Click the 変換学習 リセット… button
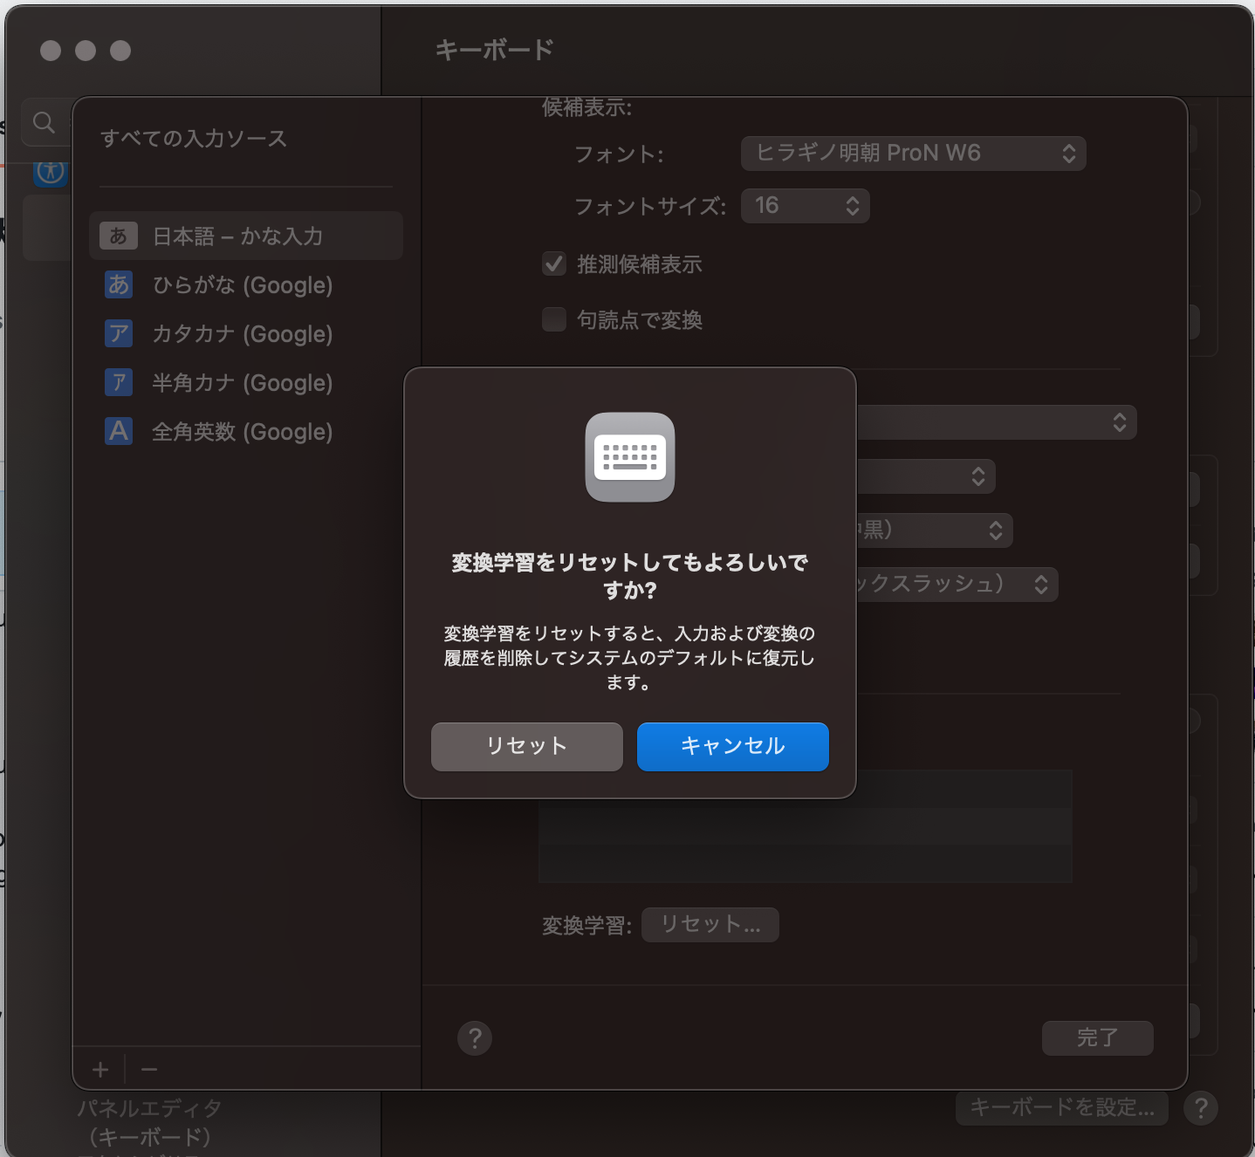Viewport: 1255px width, 1157px height. 710,925
